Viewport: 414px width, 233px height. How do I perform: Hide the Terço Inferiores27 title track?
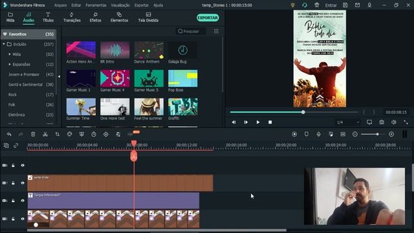point(23,201)
